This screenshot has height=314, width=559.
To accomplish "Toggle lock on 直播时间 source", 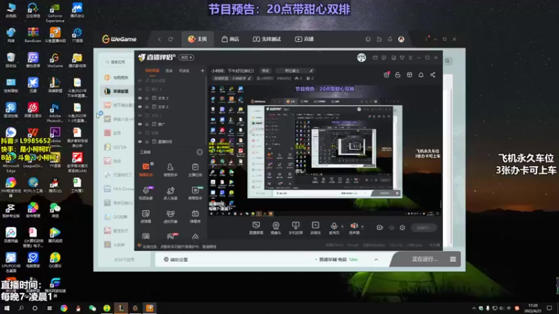I will click(147, 142).
